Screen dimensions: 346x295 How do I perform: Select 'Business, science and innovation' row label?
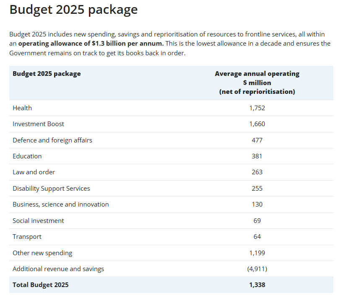click(x=61, y=204)
